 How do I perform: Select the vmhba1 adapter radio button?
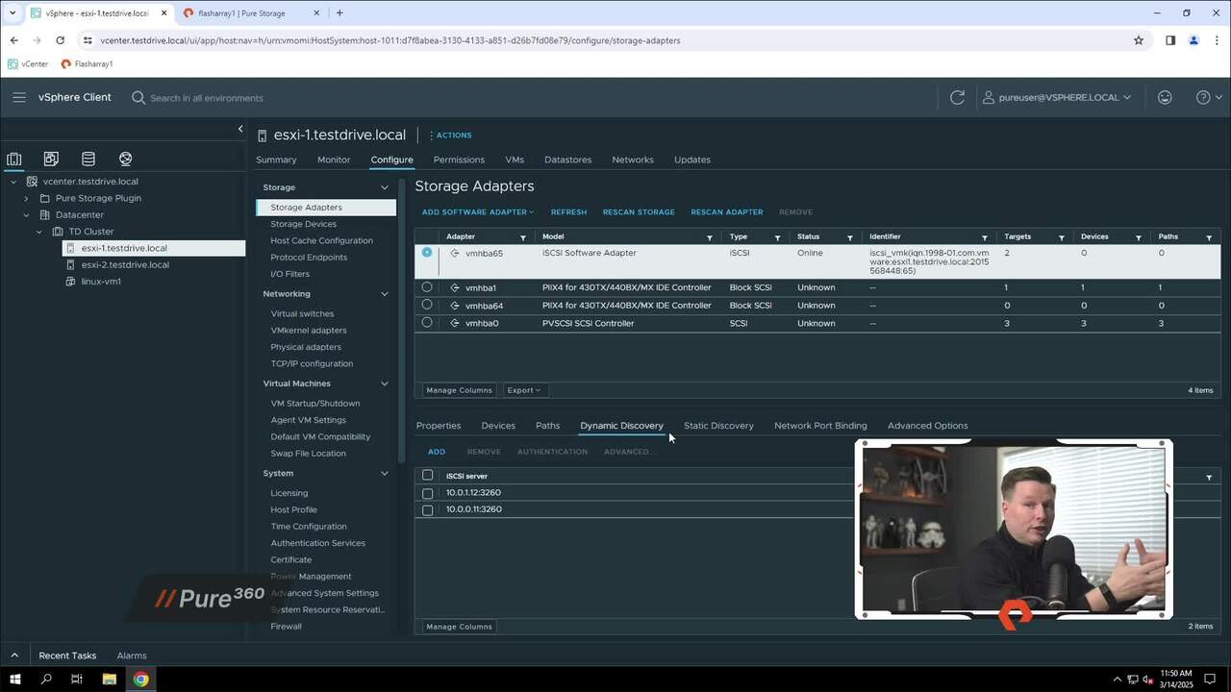point(427,287)
